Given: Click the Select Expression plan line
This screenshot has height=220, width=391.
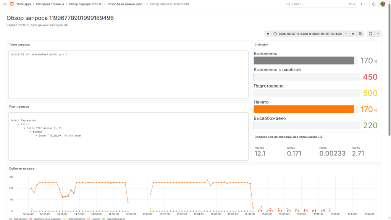Looking at the screenshot, I should point(23,120).
